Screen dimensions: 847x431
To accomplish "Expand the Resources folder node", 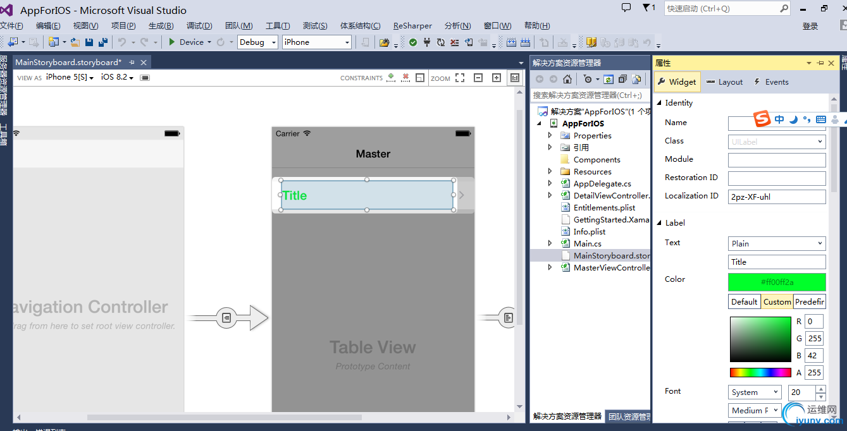I will click(x=550, y=171).
